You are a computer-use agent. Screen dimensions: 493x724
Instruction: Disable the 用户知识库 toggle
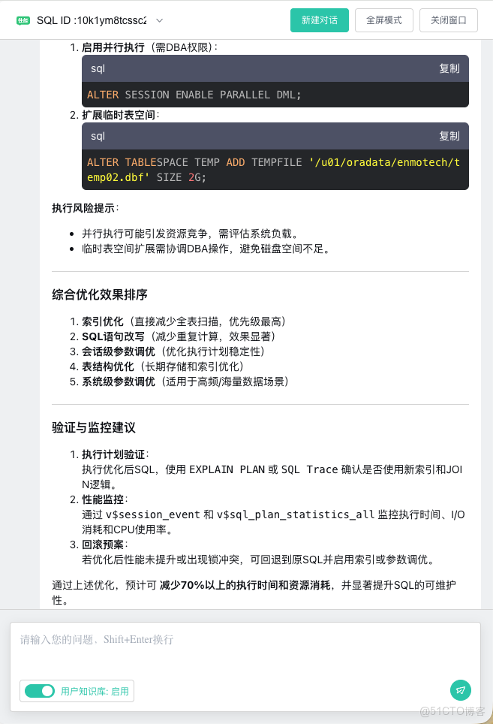click(x=39, y=690)
